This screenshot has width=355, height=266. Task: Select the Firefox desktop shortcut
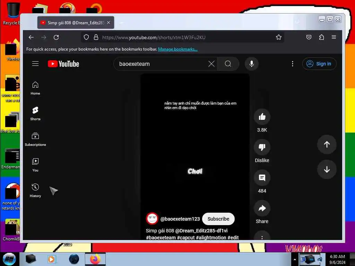[12, 50]
